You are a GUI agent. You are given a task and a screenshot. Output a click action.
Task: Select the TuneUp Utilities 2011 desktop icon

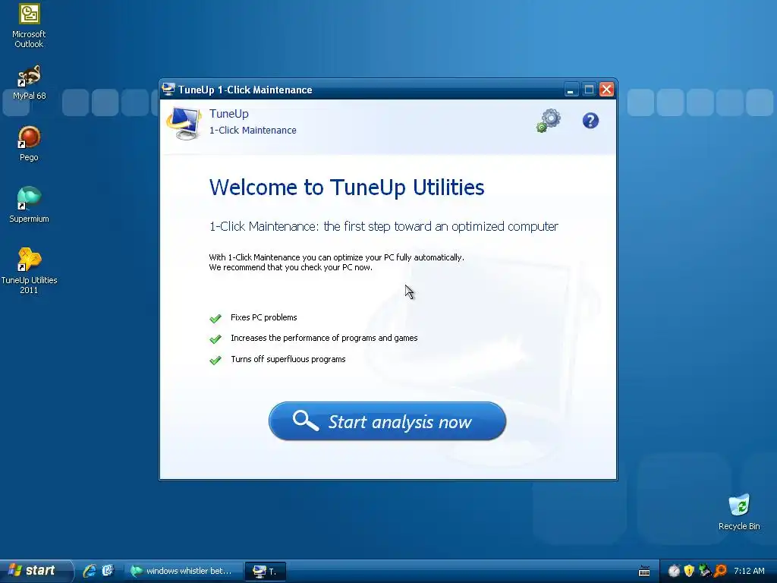29,271
